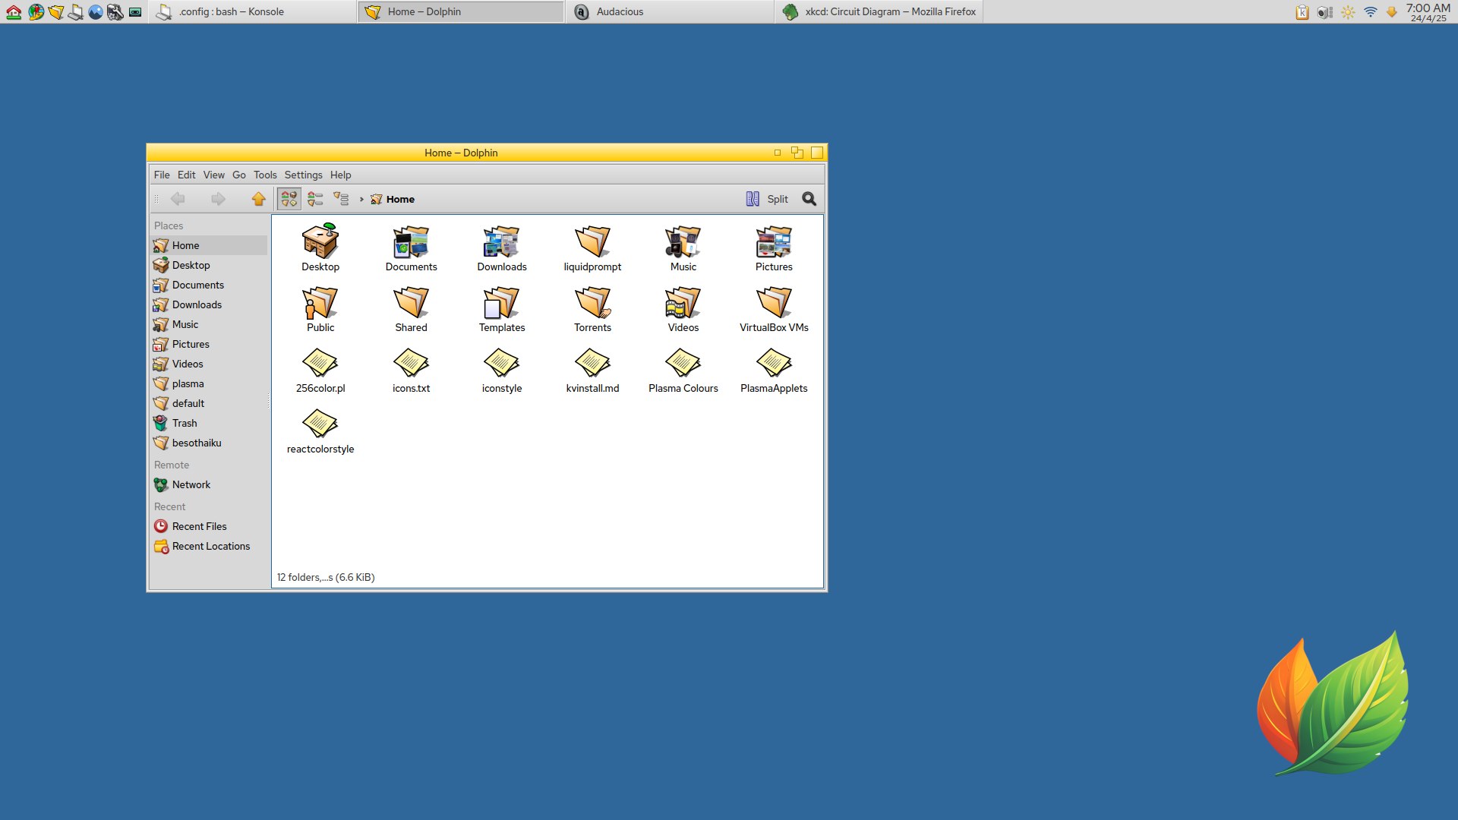Open the audio volume speaker tray icon
The width and height of the screenshot is (1458, 820).
[x=1325, y=12]
